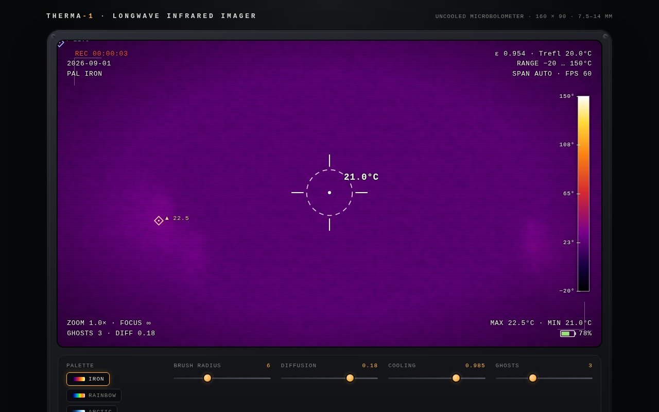The width and height of the screenshot is (659, 412).
Task: Click the Cooling slider handle
Action: pyautogui.click(x=456, y=378)
